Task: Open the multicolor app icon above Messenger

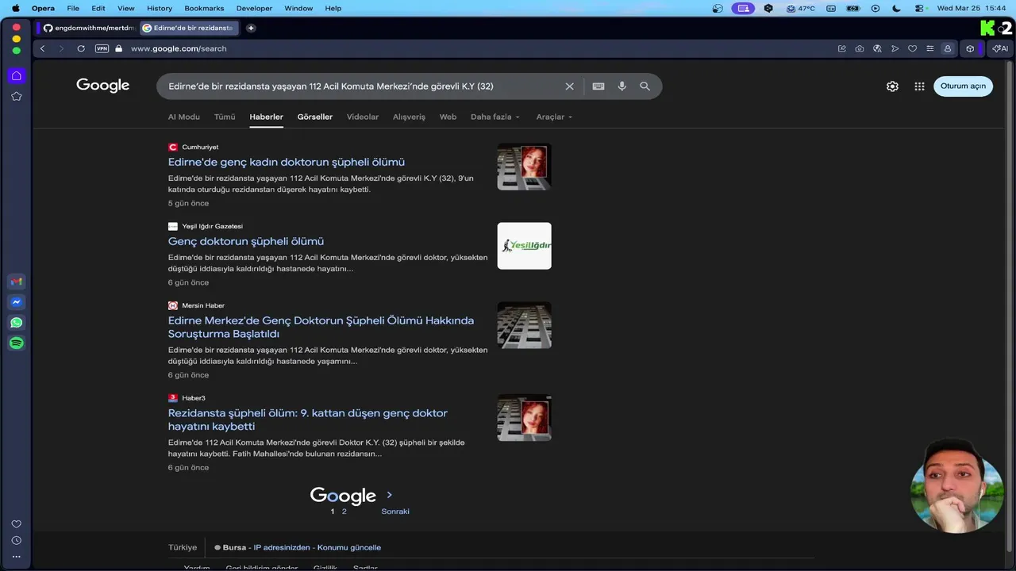Action: tap(16, 282)
